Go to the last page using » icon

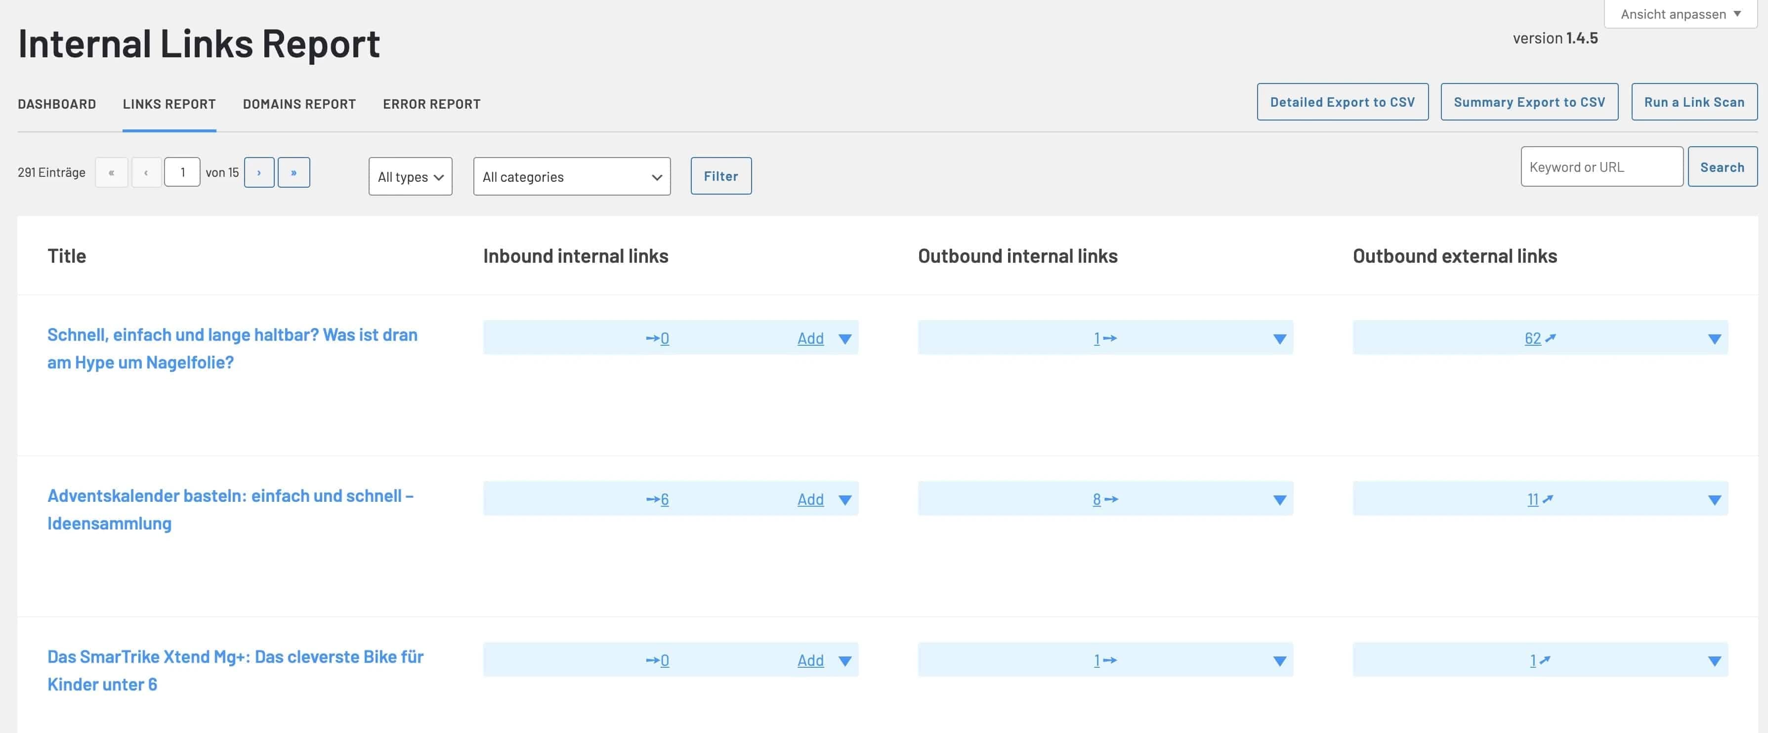point(294,172)
